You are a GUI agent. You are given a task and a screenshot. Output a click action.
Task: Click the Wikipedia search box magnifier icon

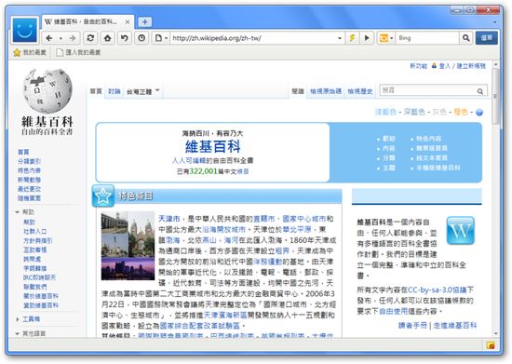(x=480, y=91)
